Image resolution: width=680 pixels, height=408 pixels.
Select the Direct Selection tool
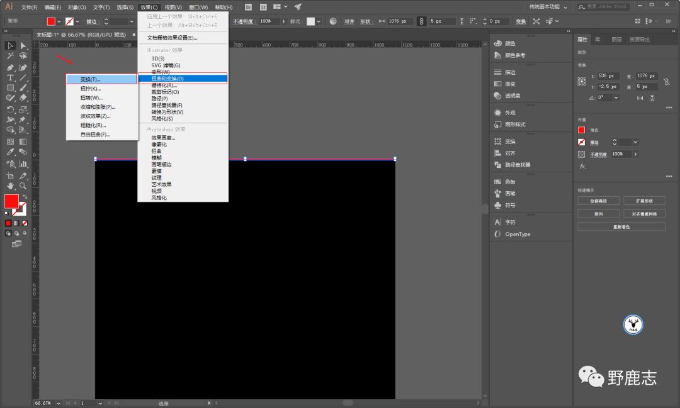(23, 46)
